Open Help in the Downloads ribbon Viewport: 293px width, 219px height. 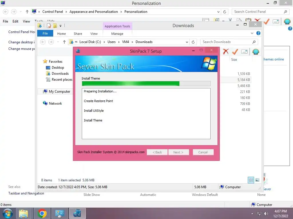tap(258, 33)
